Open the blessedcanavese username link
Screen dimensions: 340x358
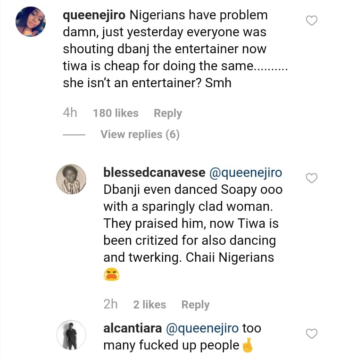[154, 173]
